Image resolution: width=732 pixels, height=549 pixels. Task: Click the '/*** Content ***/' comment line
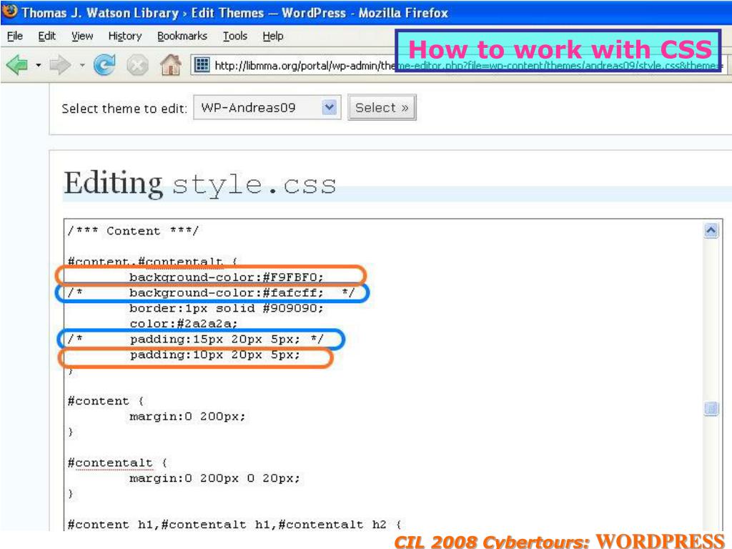tap(133, 231)
